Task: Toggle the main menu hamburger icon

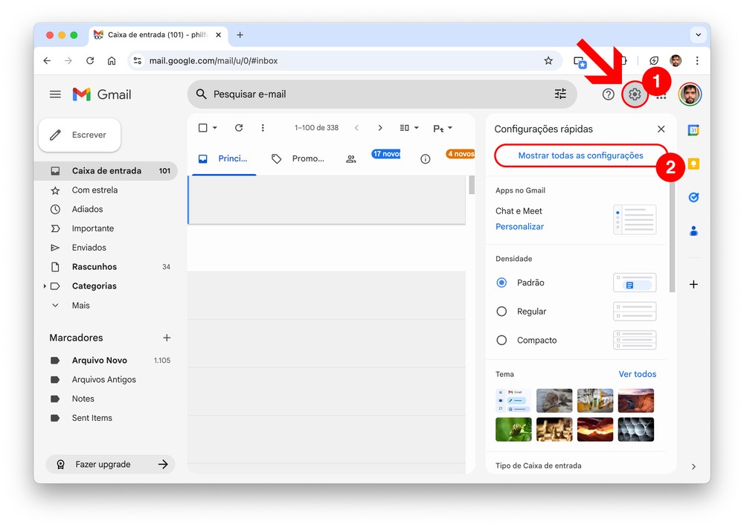Action: (x=55, y=94)
